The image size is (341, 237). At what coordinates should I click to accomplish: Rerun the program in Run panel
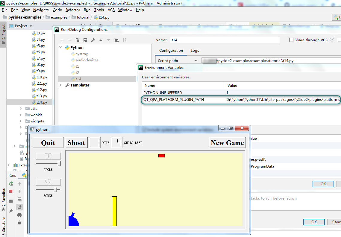click(x=11, y=184)
